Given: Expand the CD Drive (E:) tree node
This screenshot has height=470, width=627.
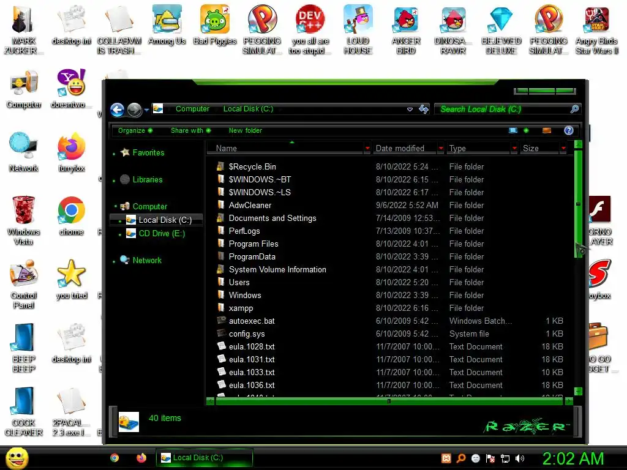Looking at the screenshot, I should point(120,234).
